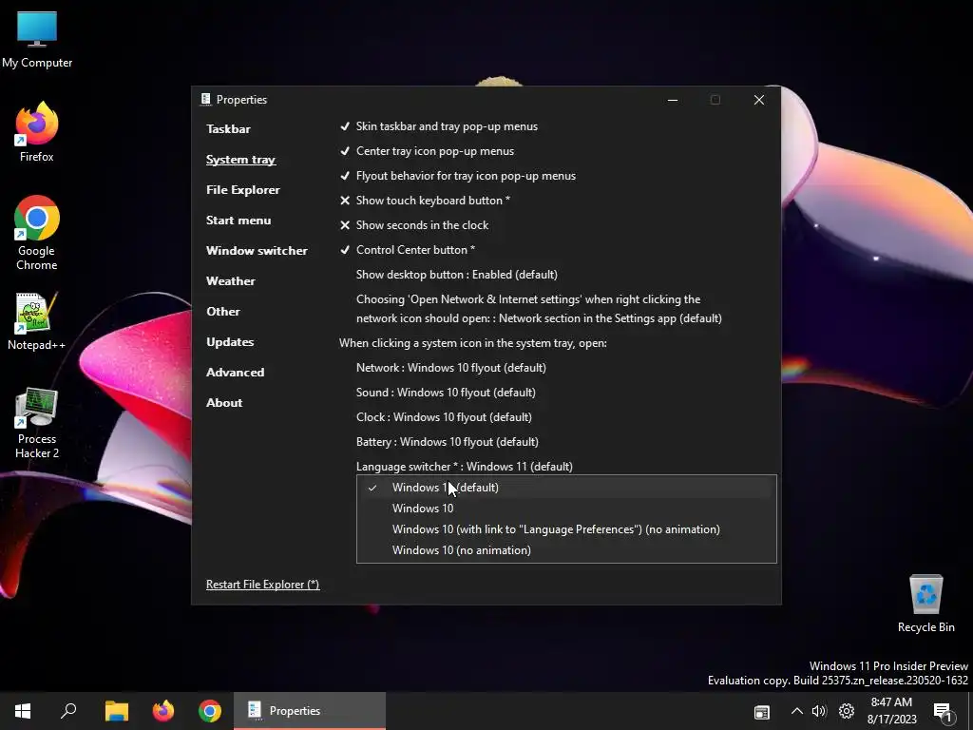The height and width of the screenshot is (730, 973).
Task: Open Notepad++ desktop shortcut
Action: click(x=37, y=321)
